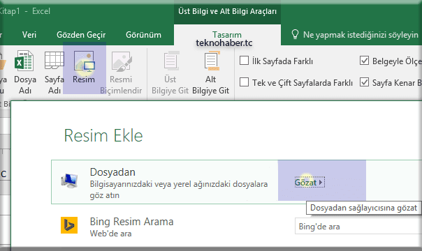Viewport: 422px width, 251px height.
Task: Go to footer with Alt Bilgiye Git
Action: 211,72
